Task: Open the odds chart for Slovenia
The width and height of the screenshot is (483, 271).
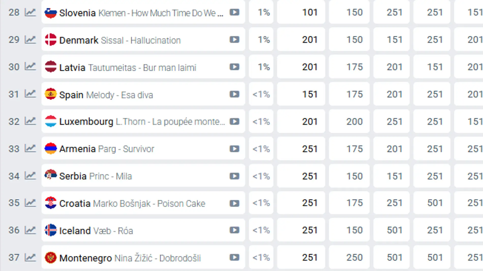Action: (x=30, y=12)
